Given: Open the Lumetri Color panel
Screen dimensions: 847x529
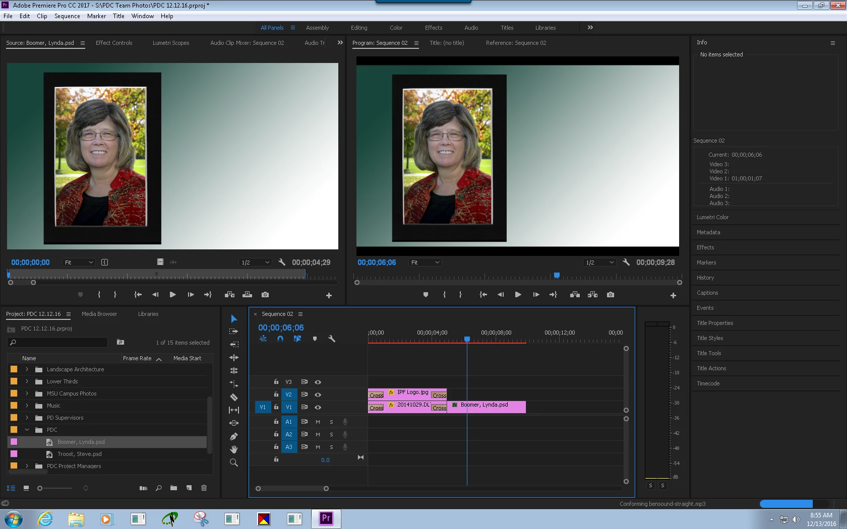Looking at the screenshot, I should click(x=712, y=217).
